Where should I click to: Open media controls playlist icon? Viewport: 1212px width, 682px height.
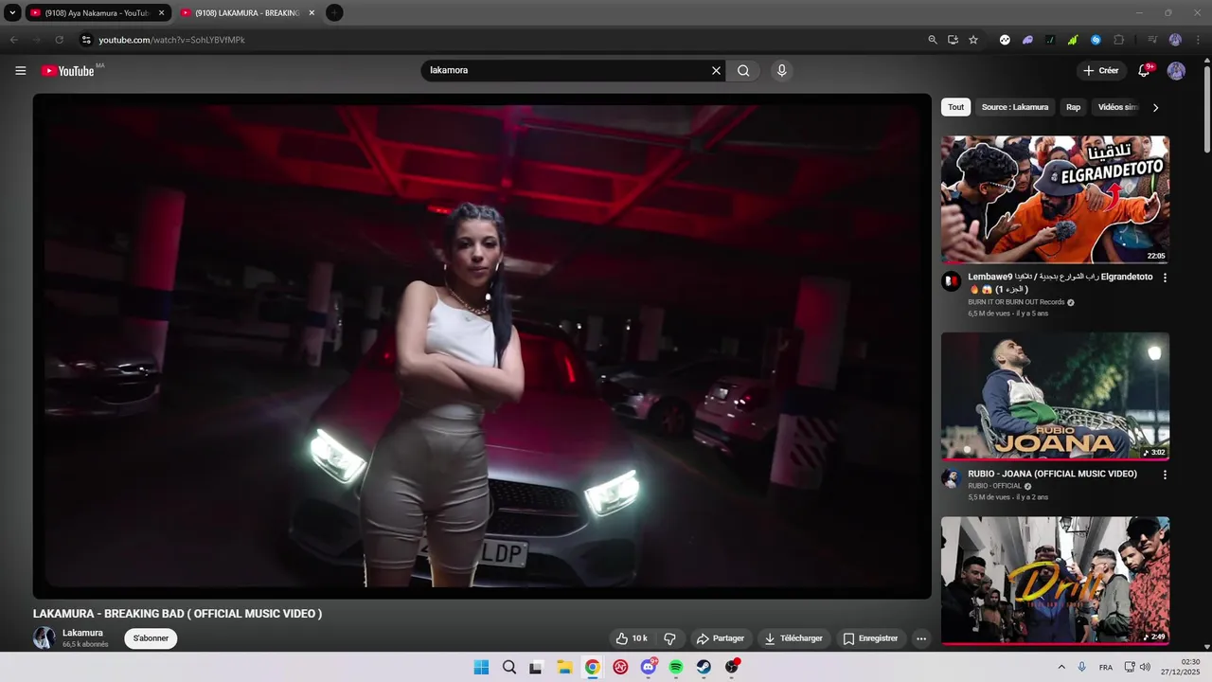pyautogui.click(x=1152, y=40)
